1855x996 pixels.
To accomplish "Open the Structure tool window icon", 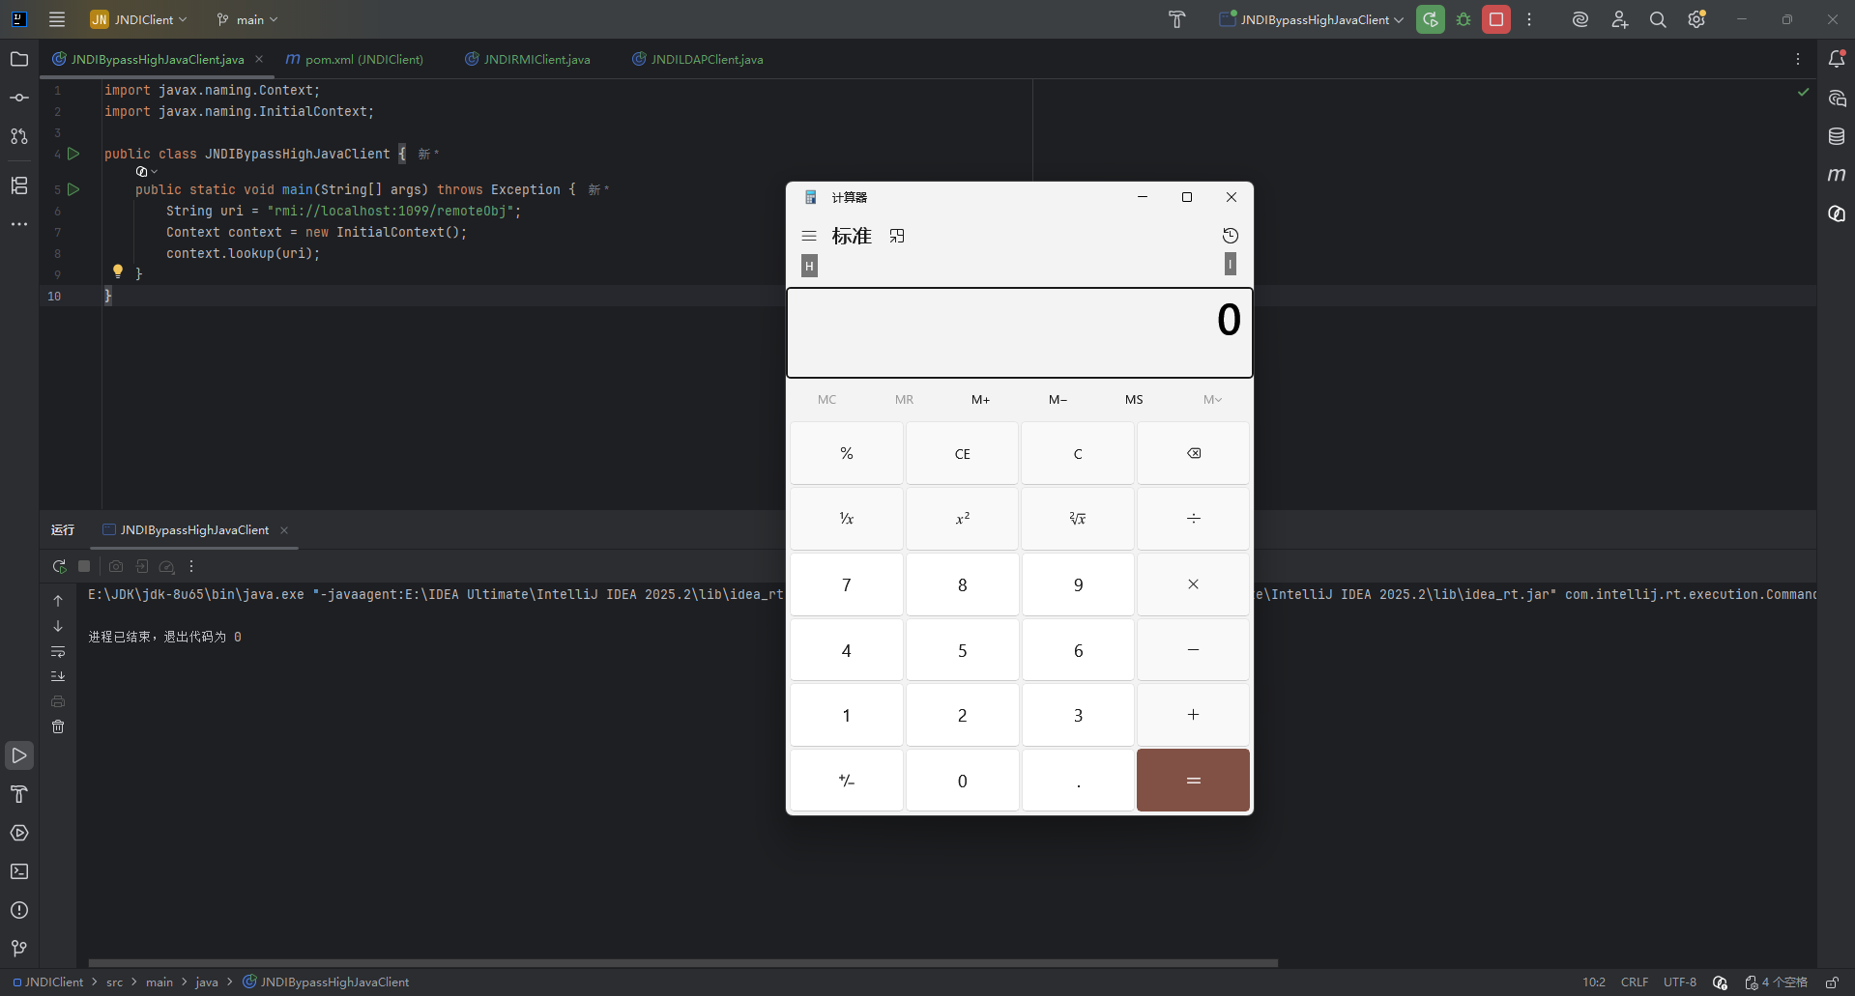I will (x=18, y=185).
